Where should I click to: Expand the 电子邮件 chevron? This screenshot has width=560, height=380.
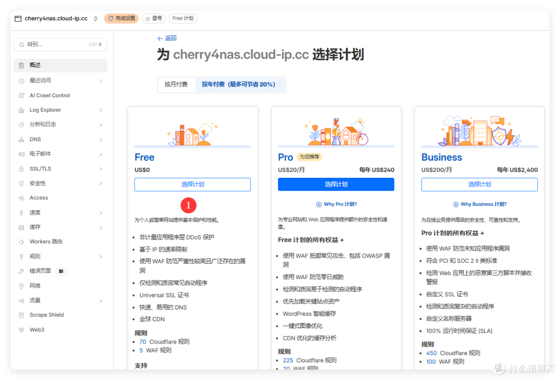tap(101, 154)
